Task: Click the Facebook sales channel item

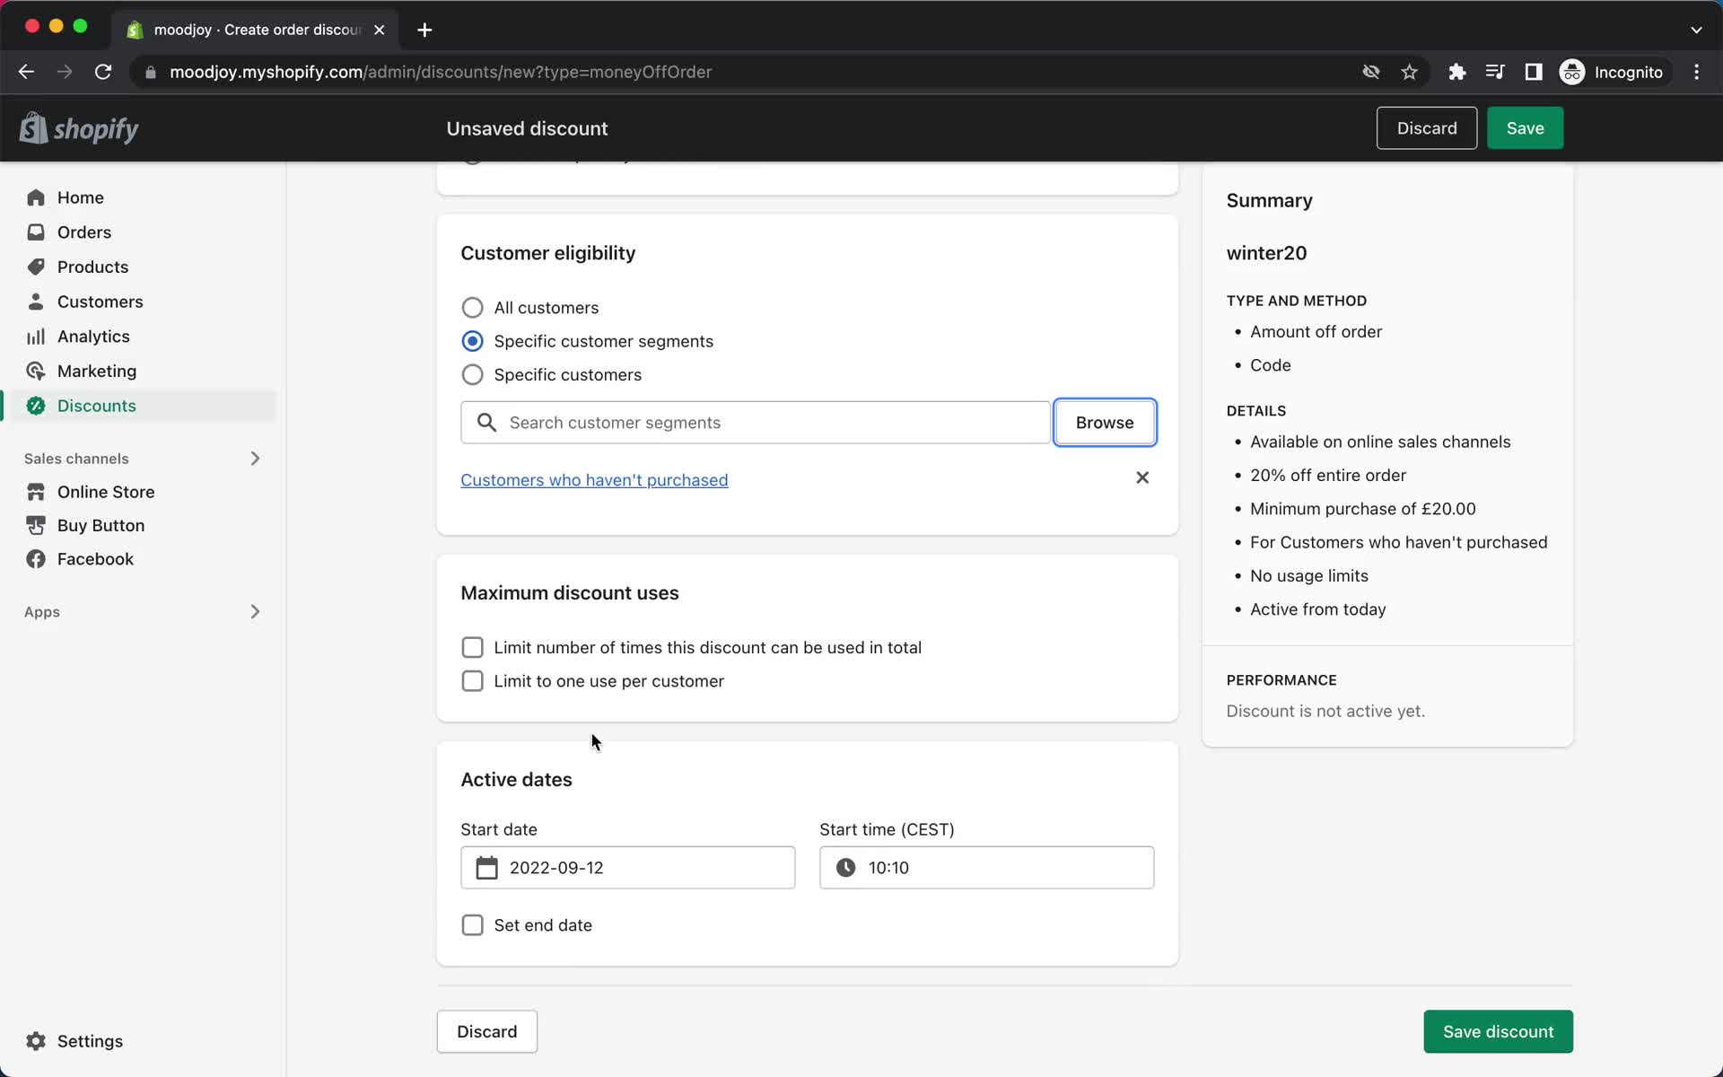Action: 95,558
